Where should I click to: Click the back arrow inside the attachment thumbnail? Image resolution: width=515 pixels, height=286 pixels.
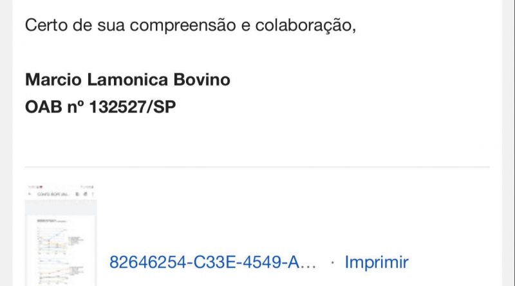(x=30, y=193)
